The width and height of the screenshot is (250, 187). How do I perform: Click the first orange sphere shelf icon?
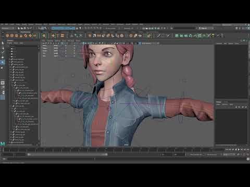[7, 36]
